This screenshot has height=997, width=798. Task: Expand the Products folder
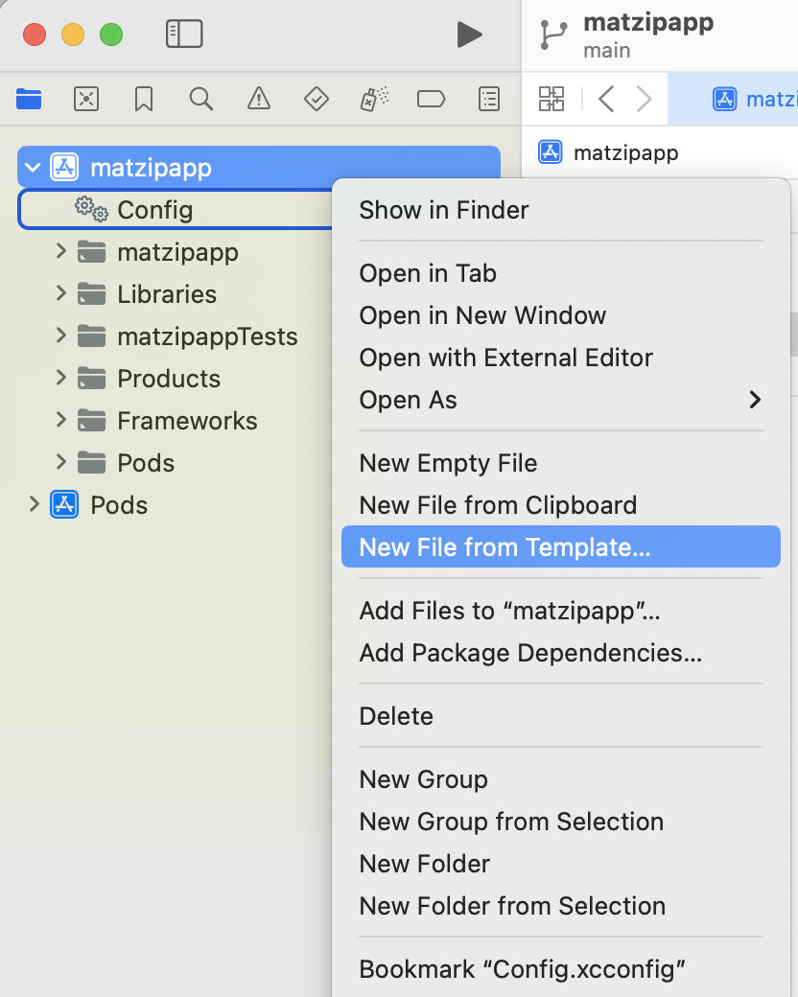point(61,378)
